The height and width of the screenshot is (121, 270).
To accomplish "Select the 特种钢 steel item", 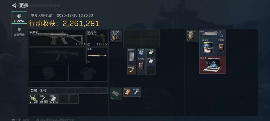I will (x=131, y=57).
